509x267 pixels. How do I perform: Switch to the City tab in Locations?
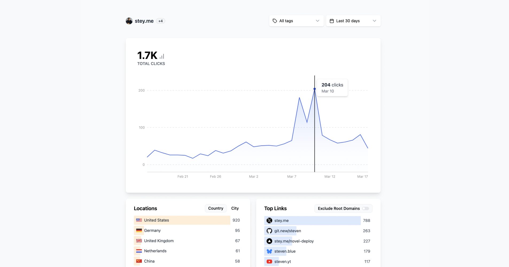pos(235,208)
